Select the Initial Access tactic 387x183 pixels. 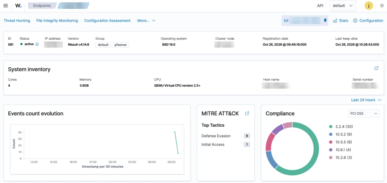click(x=213, y=144)
